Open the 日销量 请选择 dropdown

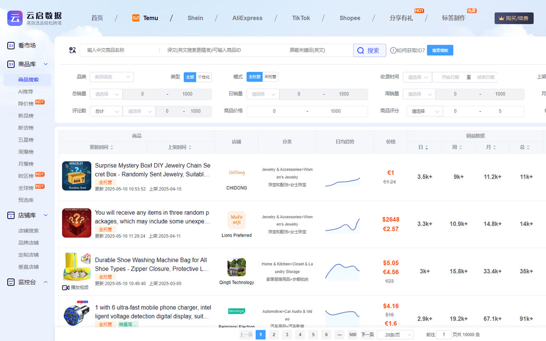tap(263, 94)
